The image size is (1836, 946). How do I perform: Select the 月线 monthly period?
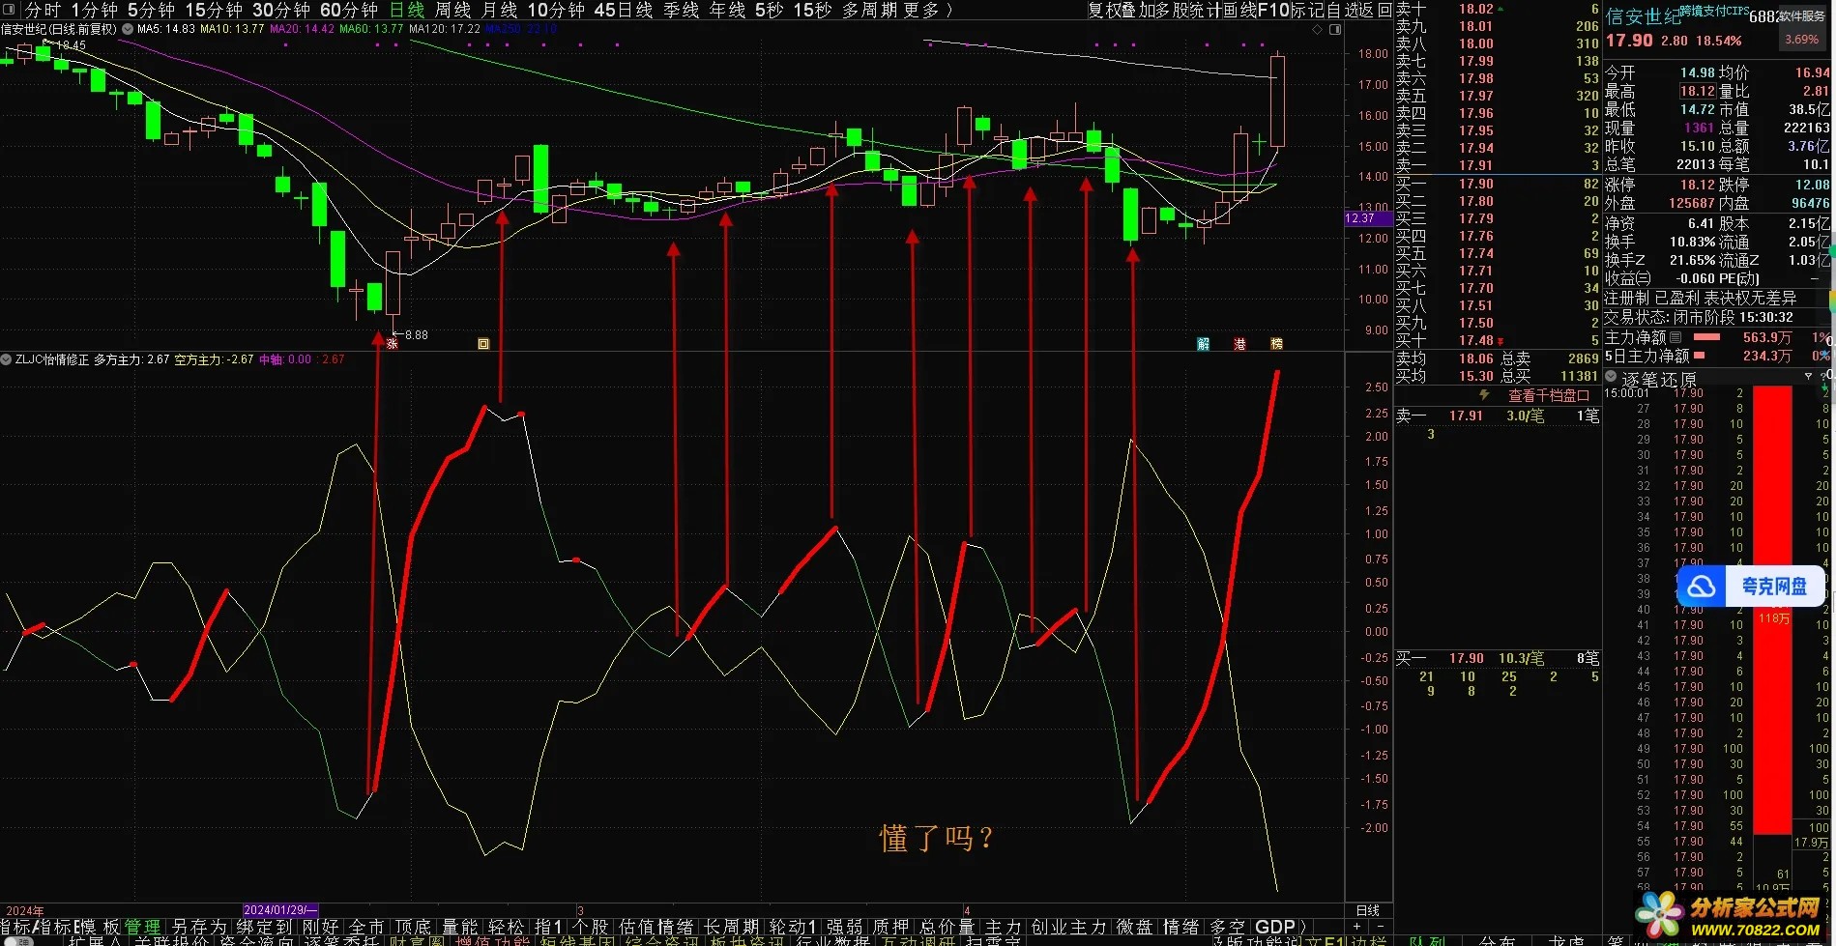click(499, 10)
